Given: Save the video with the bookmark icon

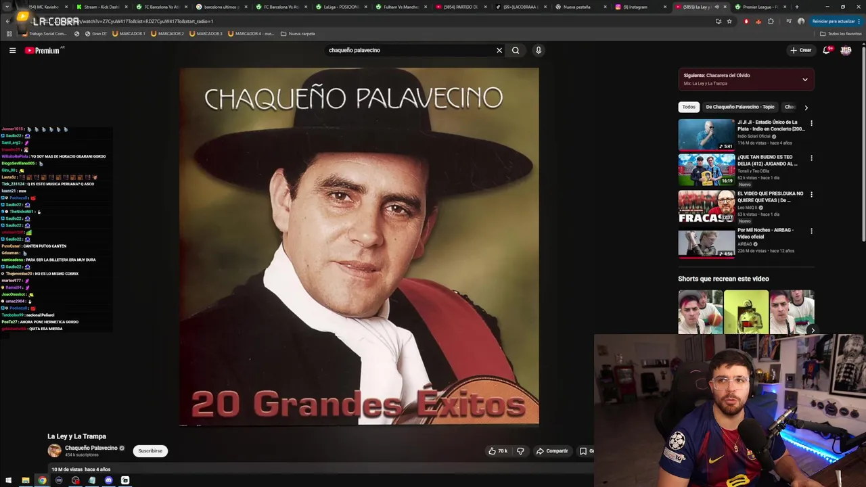Looking at the screenshot, I should [x=583, y=450].
